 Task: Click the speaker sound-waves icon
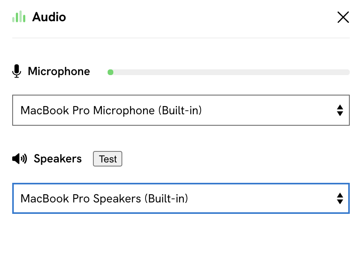tap(20, 159)
